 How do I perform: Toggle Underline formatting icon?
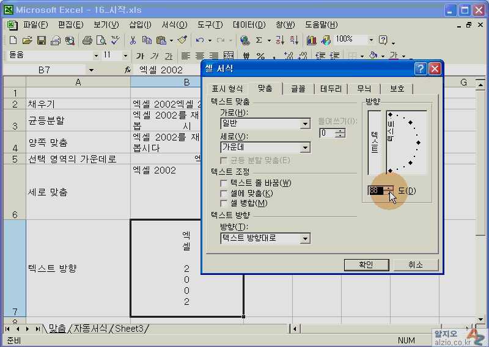(169, 56)
